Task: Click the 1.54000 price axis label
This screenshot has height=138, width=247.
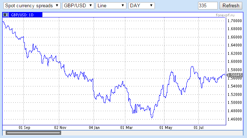Action: pos(235,86)
